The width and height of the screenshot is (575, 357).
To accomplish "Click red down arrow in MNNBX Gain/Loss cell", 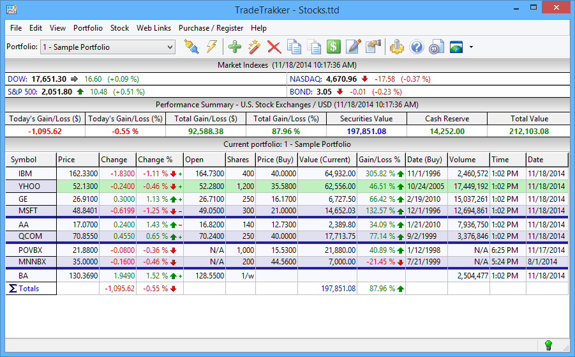I will [400, 262].
